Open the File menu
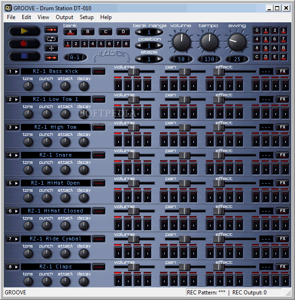Viewport: 295px width, 300px height. click(x=11, y=17)
